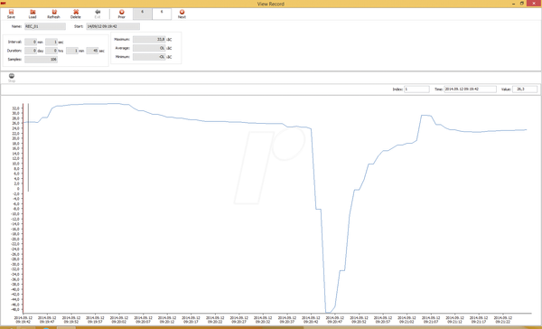Click the Duration day field
The width and height of the screenshot is (542, 329).
click(31, 51)
